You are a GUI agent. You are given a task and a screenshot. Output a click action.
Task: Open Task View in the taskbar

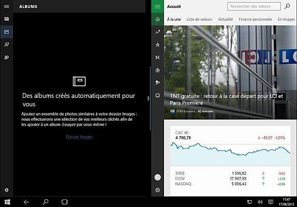click(x=65, y=202)
